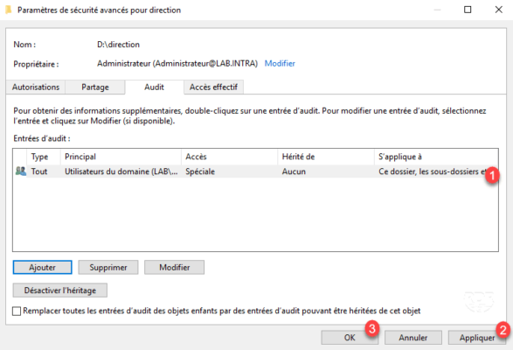Go to the Accès effectif tab
Viewport: 513px width, 350px height.
pyautogui.click(x=213, y=87)
